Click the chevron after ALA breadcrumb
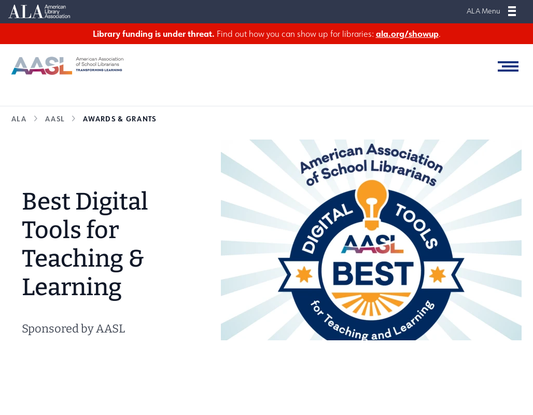533x415 pixels. tap(36, 119)
